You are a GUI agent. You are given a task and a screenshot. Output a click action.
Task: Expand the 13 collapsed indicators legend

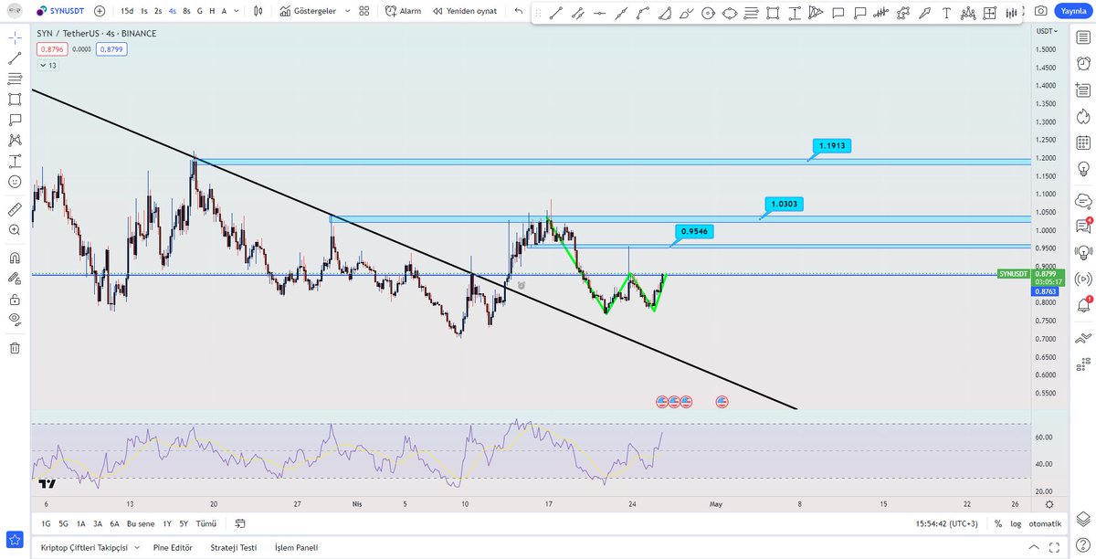(47, 65)
